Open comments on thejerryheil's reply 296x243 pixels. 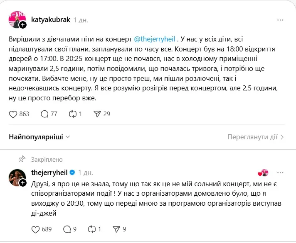[67, 228]
